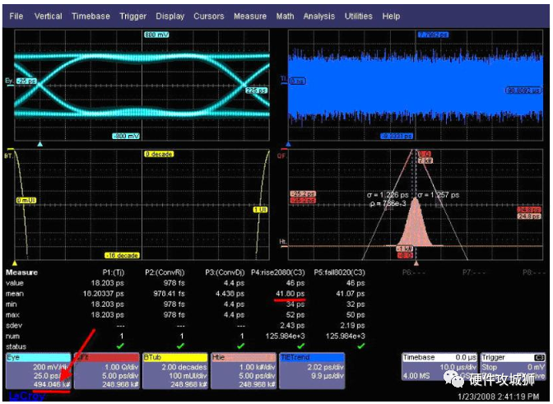Open the File menu
This screenshot has width=553, height=404.
coord(16,16)
